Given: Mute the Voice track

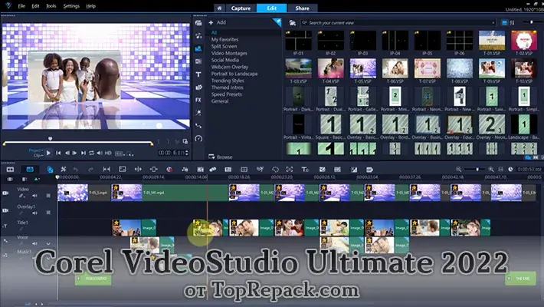Looking at the screenshot, I should 34,243.
